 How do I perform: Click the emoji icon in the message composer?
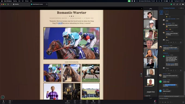tap(163, 102)
